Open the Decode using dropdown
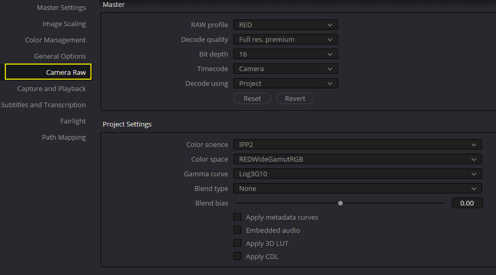 point(286,84)
